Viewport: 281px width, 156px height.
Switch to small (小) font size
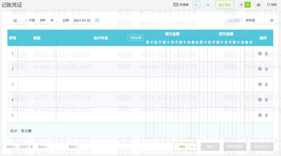click(247, 5)
